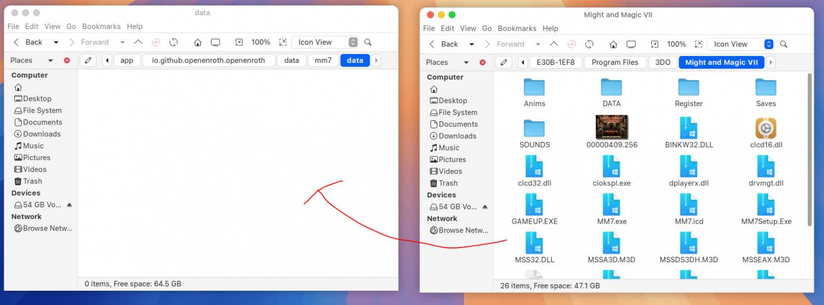Open Help menu in Might and Magic VII window
The width and height of the screenshot is (824, 305).
tap(550, 28)
